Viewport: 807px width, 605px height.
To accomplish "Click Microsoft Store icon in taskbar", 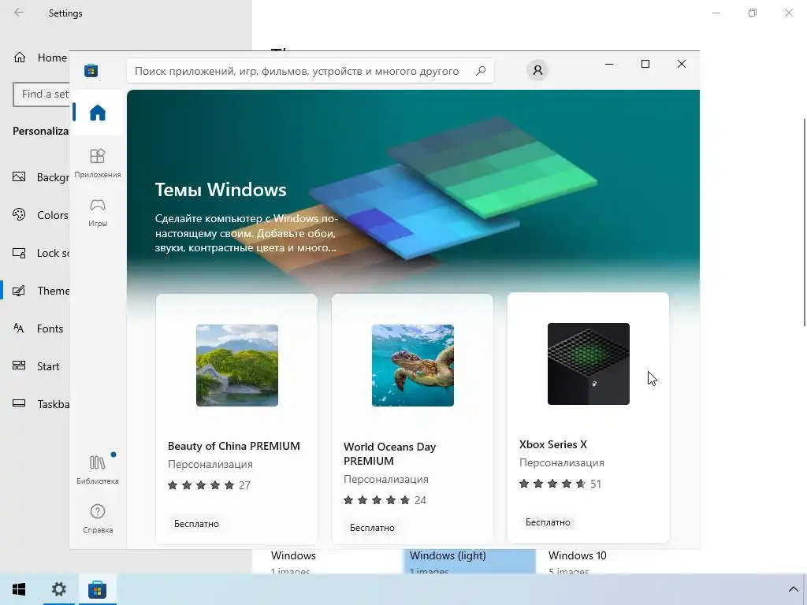I will pyautogui.click(x=97, y=589).
